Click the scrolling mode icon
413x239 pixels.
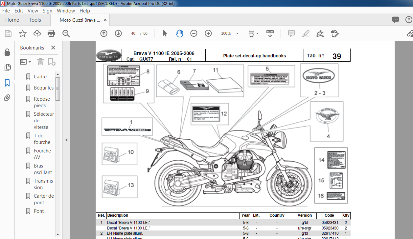tap(270, 33)
